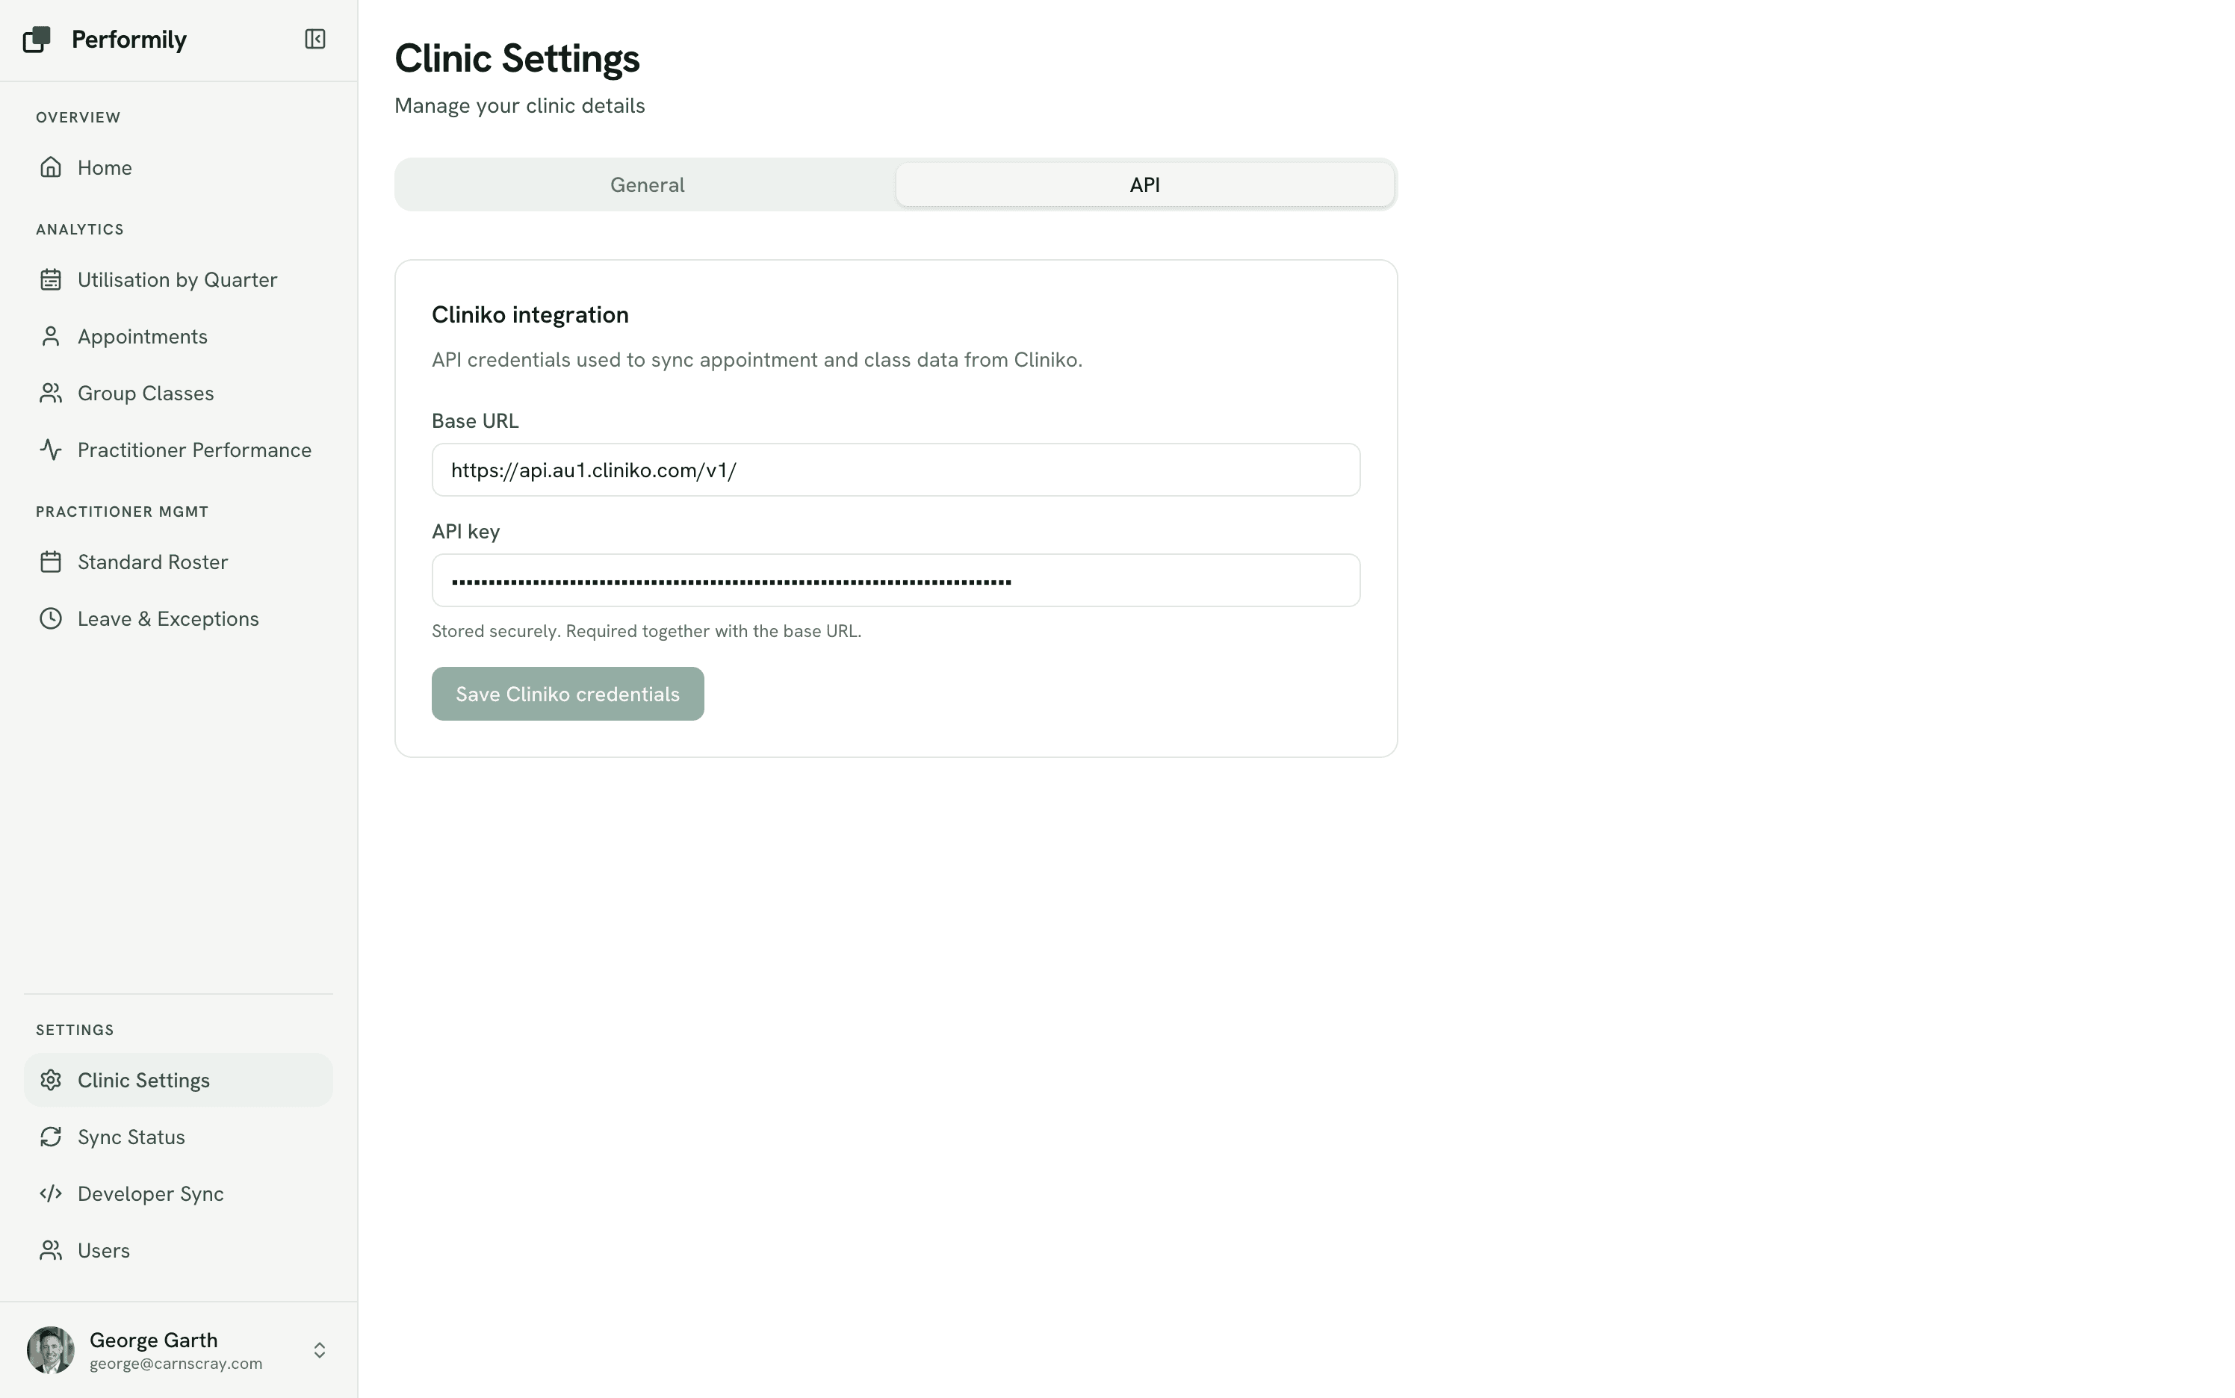Click the George Garth name label
Image resolution: width=2235 pixels, height=1398 pixels.
click(153, 1340)
